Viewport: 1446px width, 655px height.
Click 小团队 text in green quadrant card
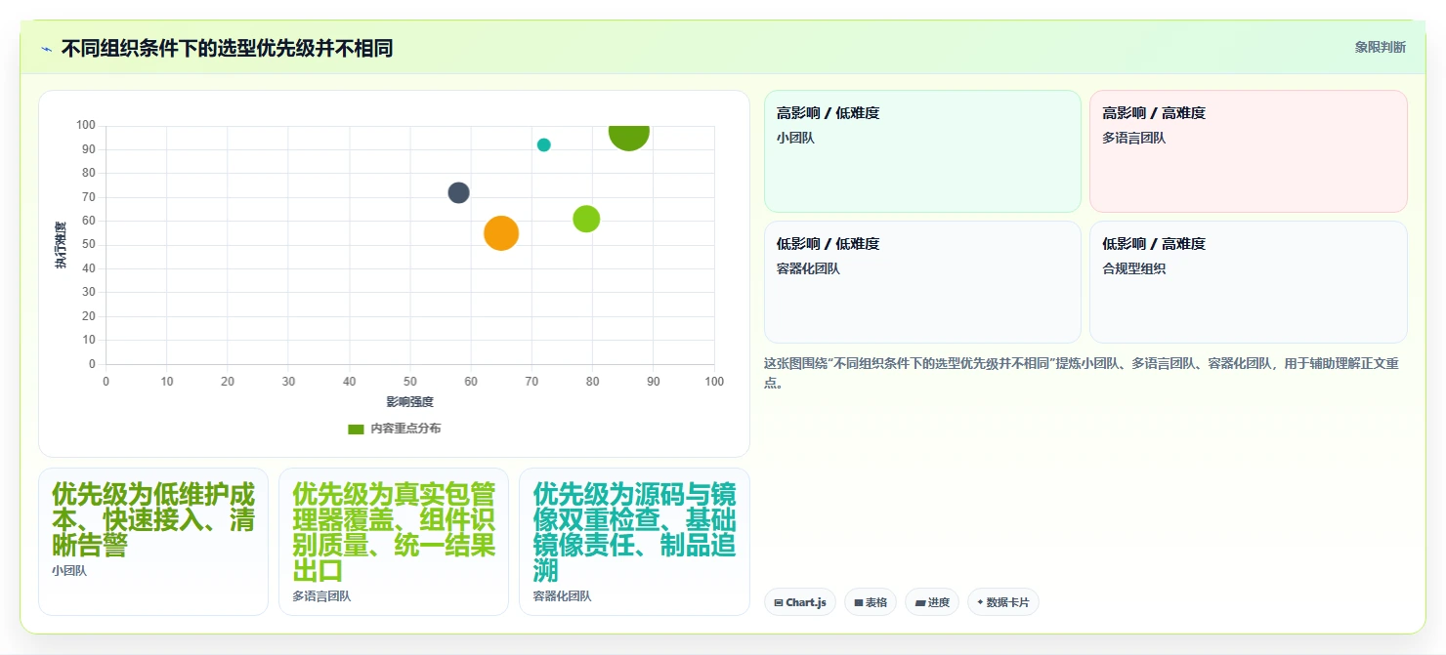795,138
